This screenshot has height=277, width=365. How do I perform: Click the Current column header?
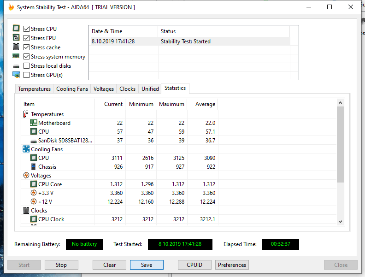pyautogui.click(x=110, y=104)
